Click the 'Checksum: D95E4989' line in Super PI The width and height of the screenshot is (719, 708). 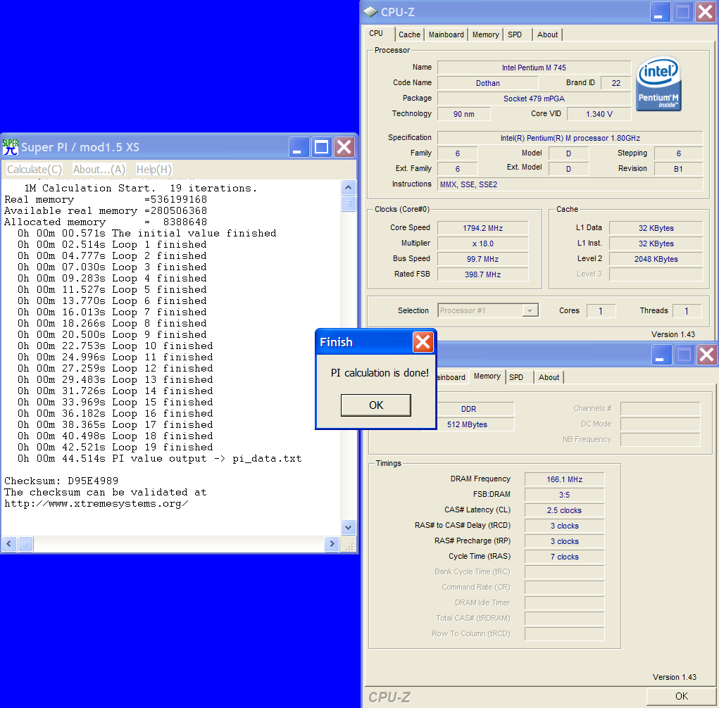[61, 481]
